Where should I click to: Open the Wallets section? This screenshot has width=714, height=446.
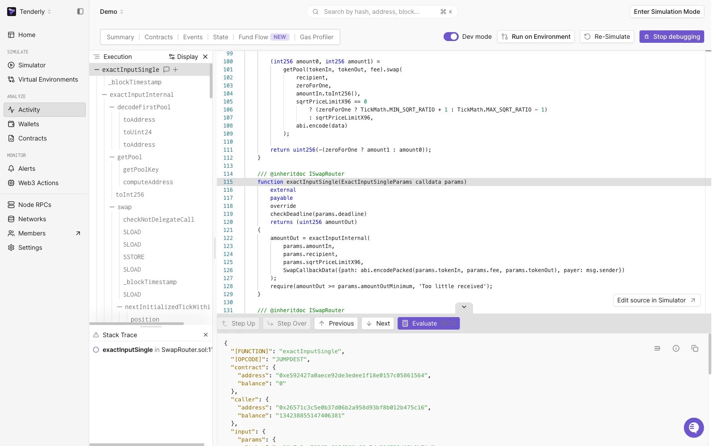pyautogui.click(x=45, y=124)
